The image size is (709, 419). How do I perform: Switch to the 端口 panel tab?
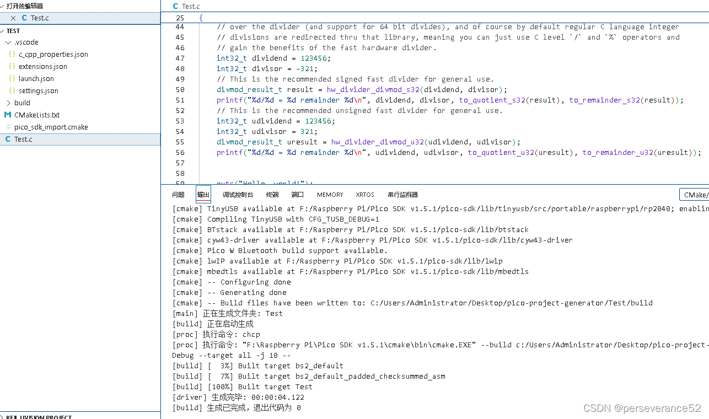pos(298,195)
